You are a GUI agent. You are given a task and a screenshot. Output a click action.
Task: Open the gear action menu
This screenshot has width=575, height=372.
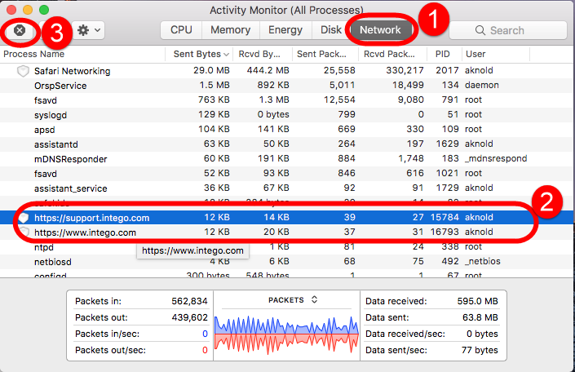pyautogui.click(x=89, y=30)
